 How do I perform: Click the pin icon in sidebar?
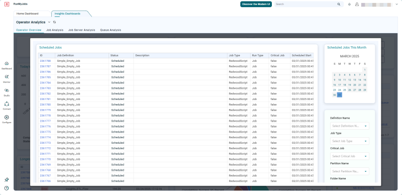[7, 179]
